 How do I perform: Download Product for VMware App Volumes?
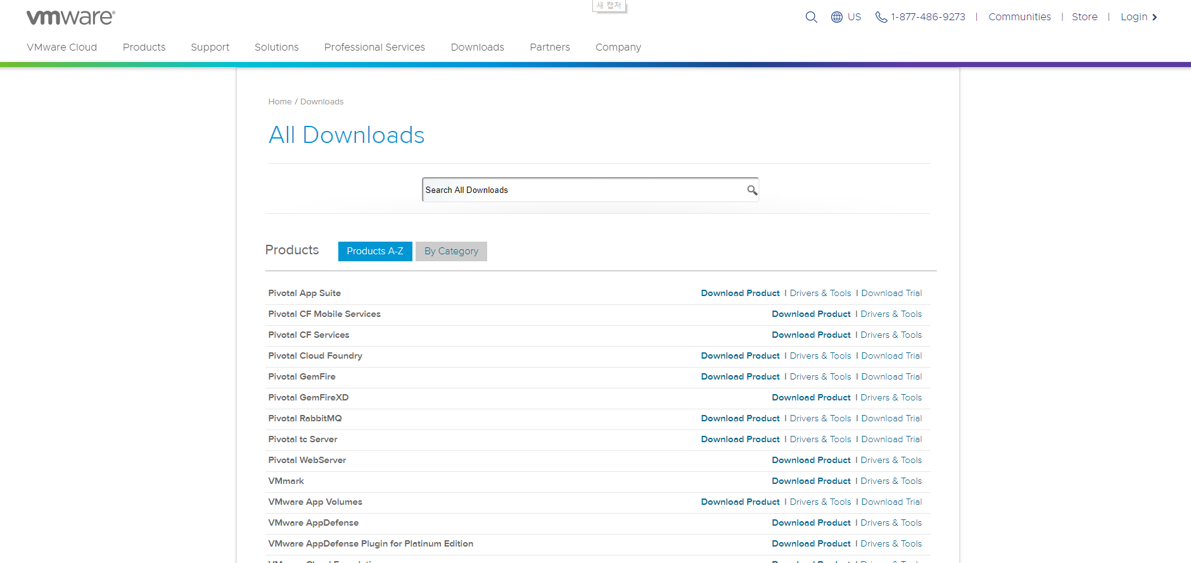[740, 502]
